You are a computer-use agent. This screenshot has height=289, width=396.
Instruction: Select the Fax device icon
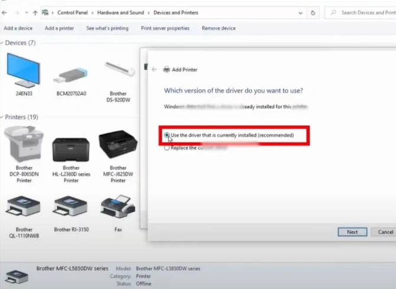(118, 207)
